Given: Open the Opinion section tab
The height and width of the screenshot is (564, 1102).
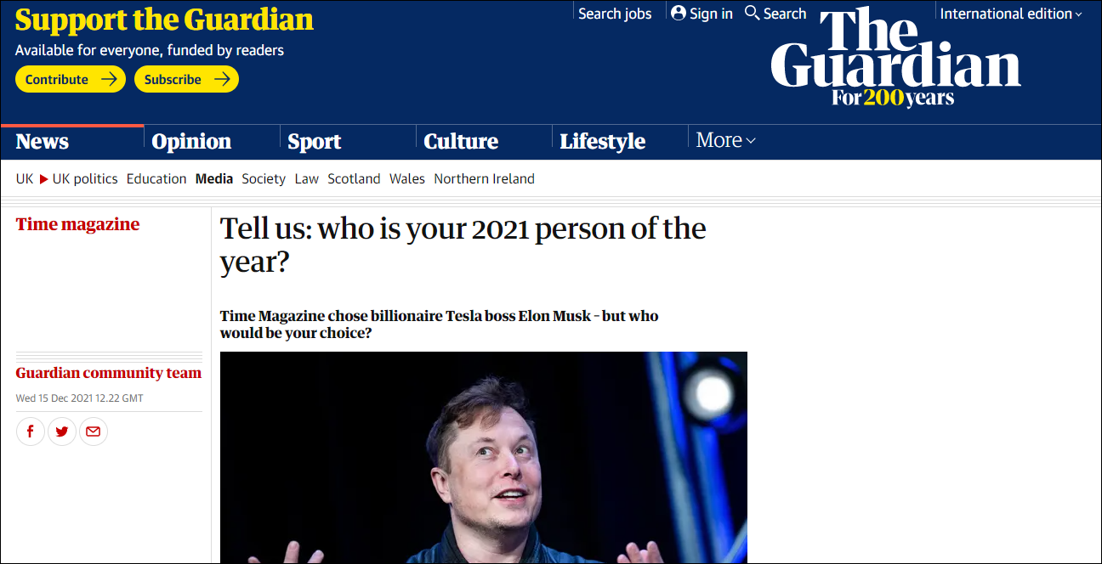Looking at the screenshot, I should point(191,142).
